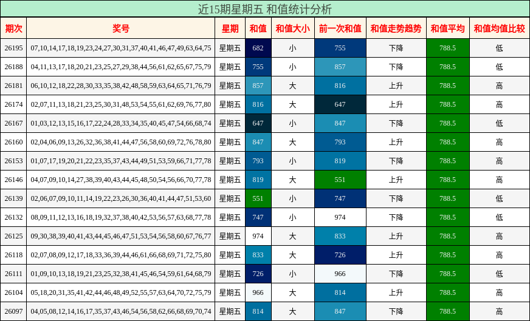Select 和值均值比较 cell 高 in row 26153
Viewport: 530px width, 321px height.
pyautogui.click(x=499, y=161)
